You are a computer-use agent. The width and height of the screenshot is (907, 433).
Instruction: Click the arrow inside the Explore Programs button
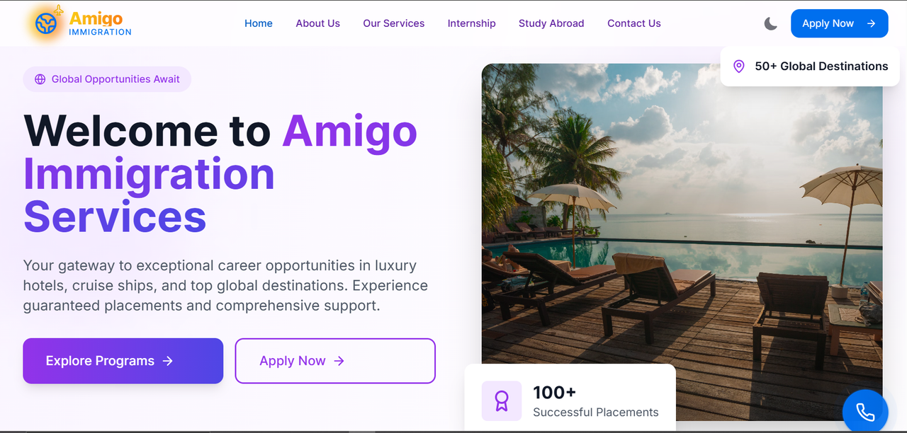(168, 361)
